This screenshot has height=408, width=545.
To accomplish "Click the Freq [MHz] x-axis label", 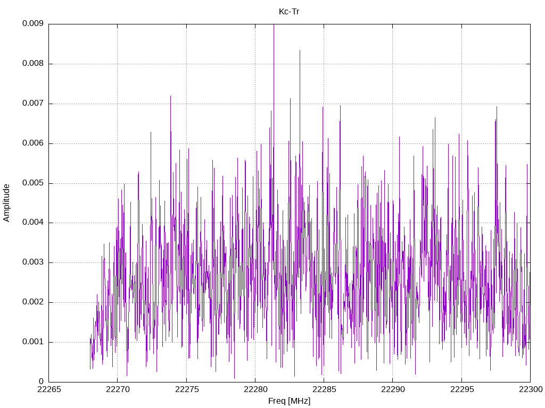I will 289,401.
